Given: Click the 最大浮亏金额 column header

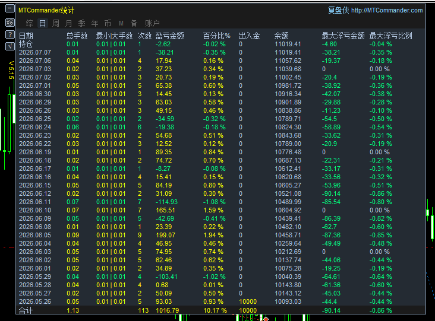Looking at the screenshot, I should pos(343,36).
